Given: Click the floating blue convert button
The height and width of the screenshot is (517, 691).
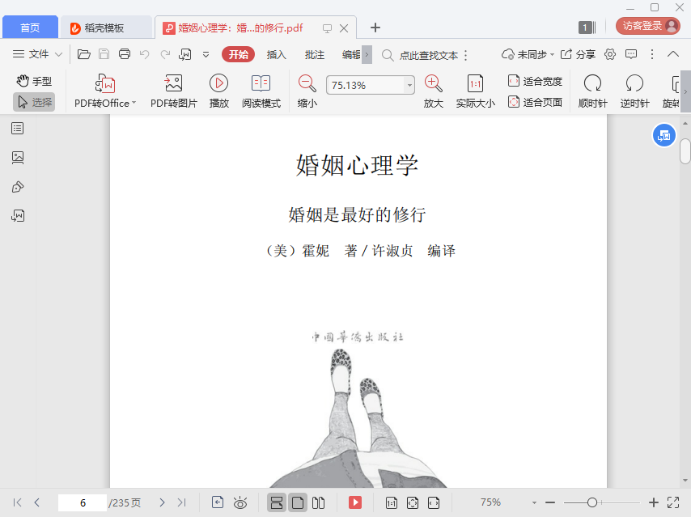Looking at the screenshot, I should coord(664,136).
